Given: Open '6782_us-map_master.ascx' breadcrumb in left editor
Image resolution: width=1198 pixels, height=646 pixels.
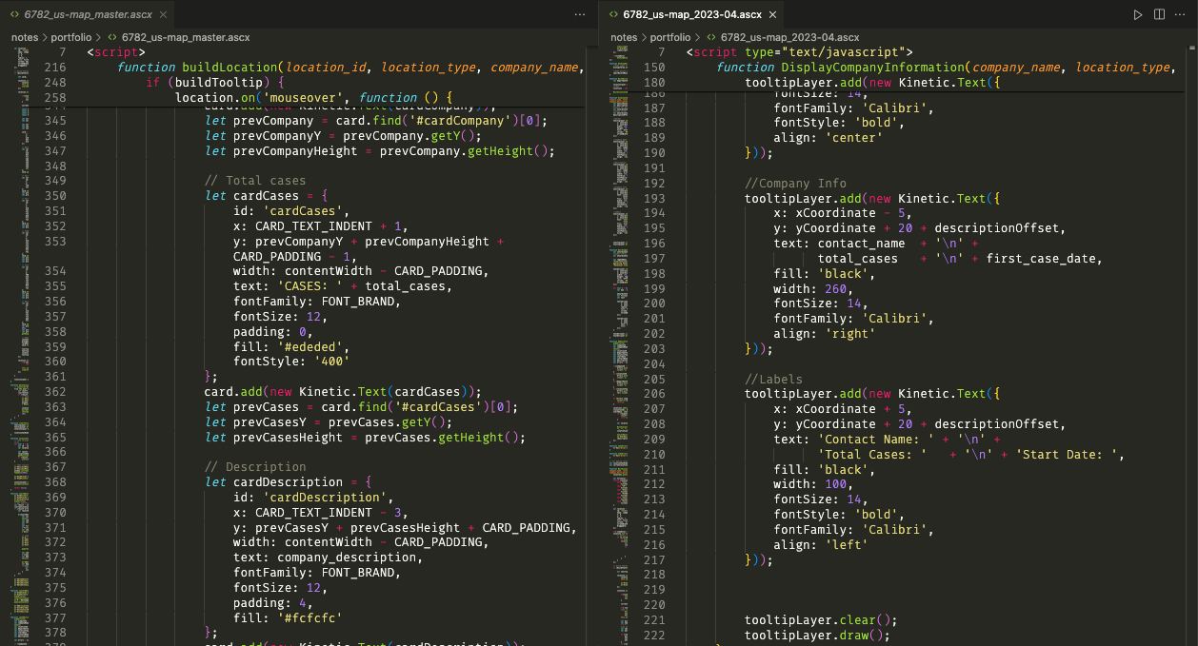Looking at the screenshot, I should point(186,37).
